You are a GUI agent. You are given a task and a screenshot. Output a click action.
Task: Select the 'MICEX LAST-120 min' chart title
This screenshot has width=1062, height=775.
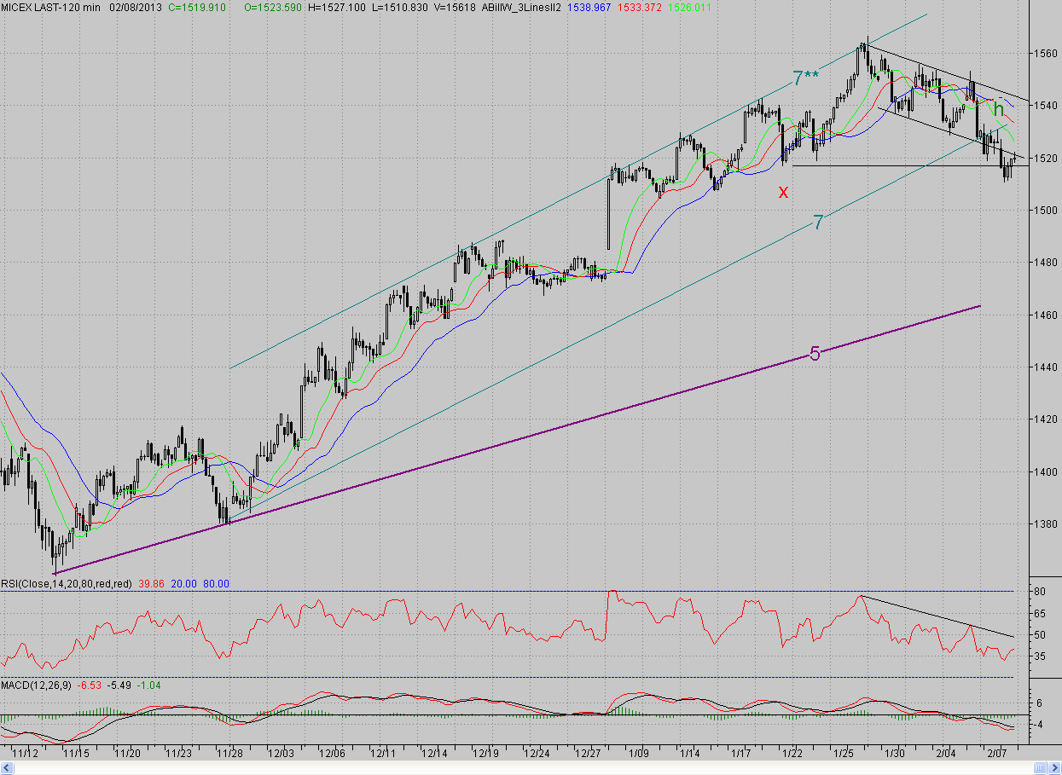pos(50,8)
